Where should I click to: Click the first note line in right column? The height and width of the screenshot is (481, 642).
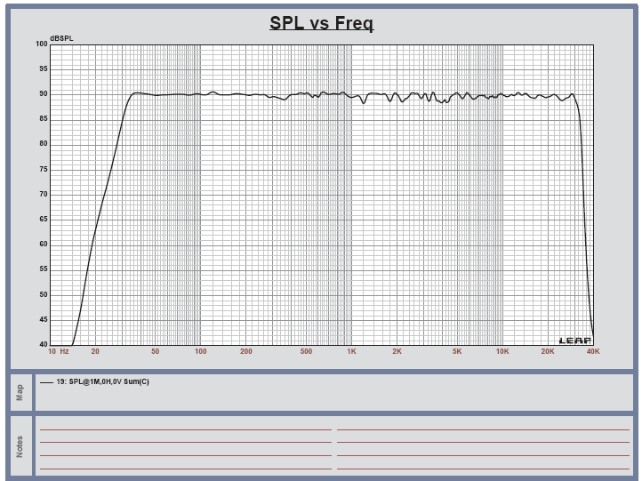click(x=485, y=429)
